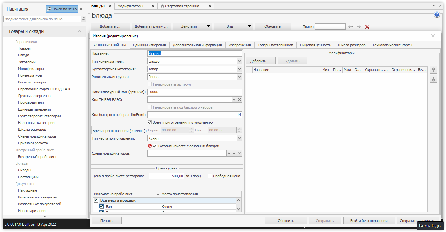Click the Генерировать код быстрого набора checkbox
Viewport: 446px width, 232px height.
pos(150,107)
